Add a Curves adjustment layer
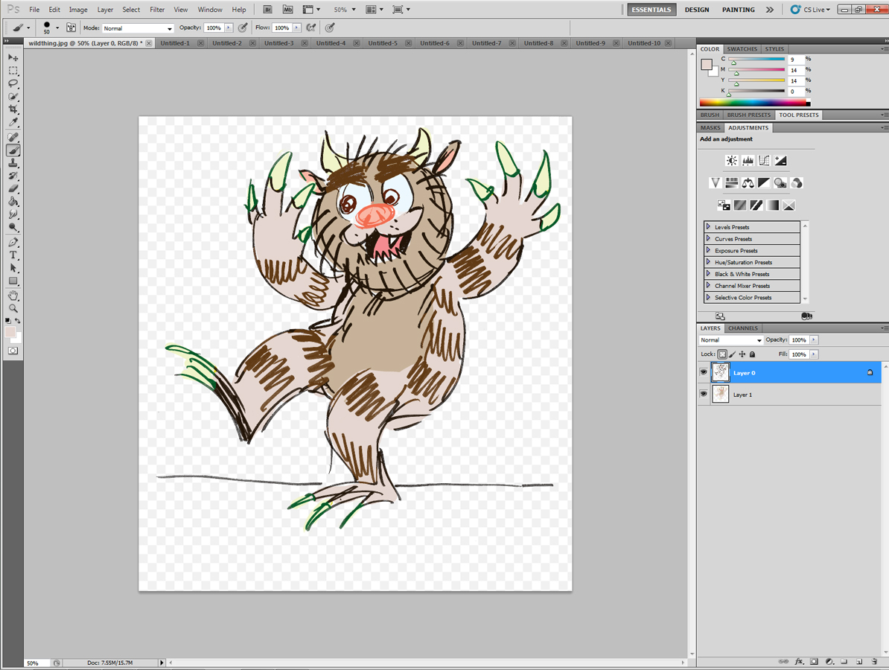The width and height of the screenshot is (889, 670). pyautogui.click(x=764, y=160)
